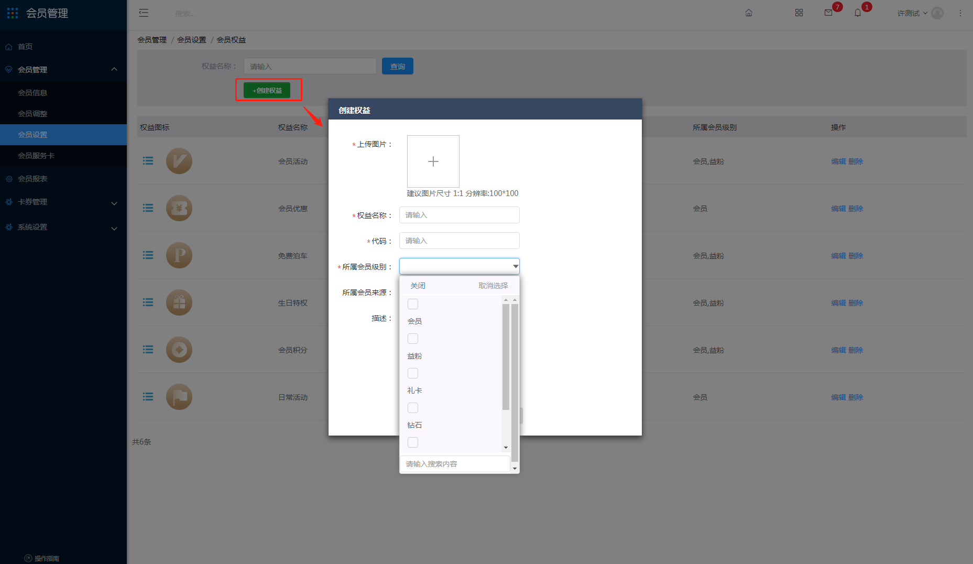The width and height of the screenshot is (973, 564).
Task: Tick the checkbox above 礼卡 option
Action: (x=413, y=373)
